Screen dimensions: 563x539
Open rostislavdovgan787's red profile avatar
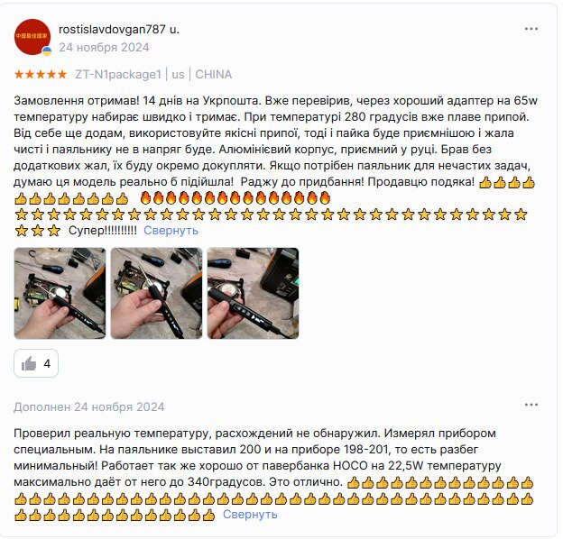32,37
